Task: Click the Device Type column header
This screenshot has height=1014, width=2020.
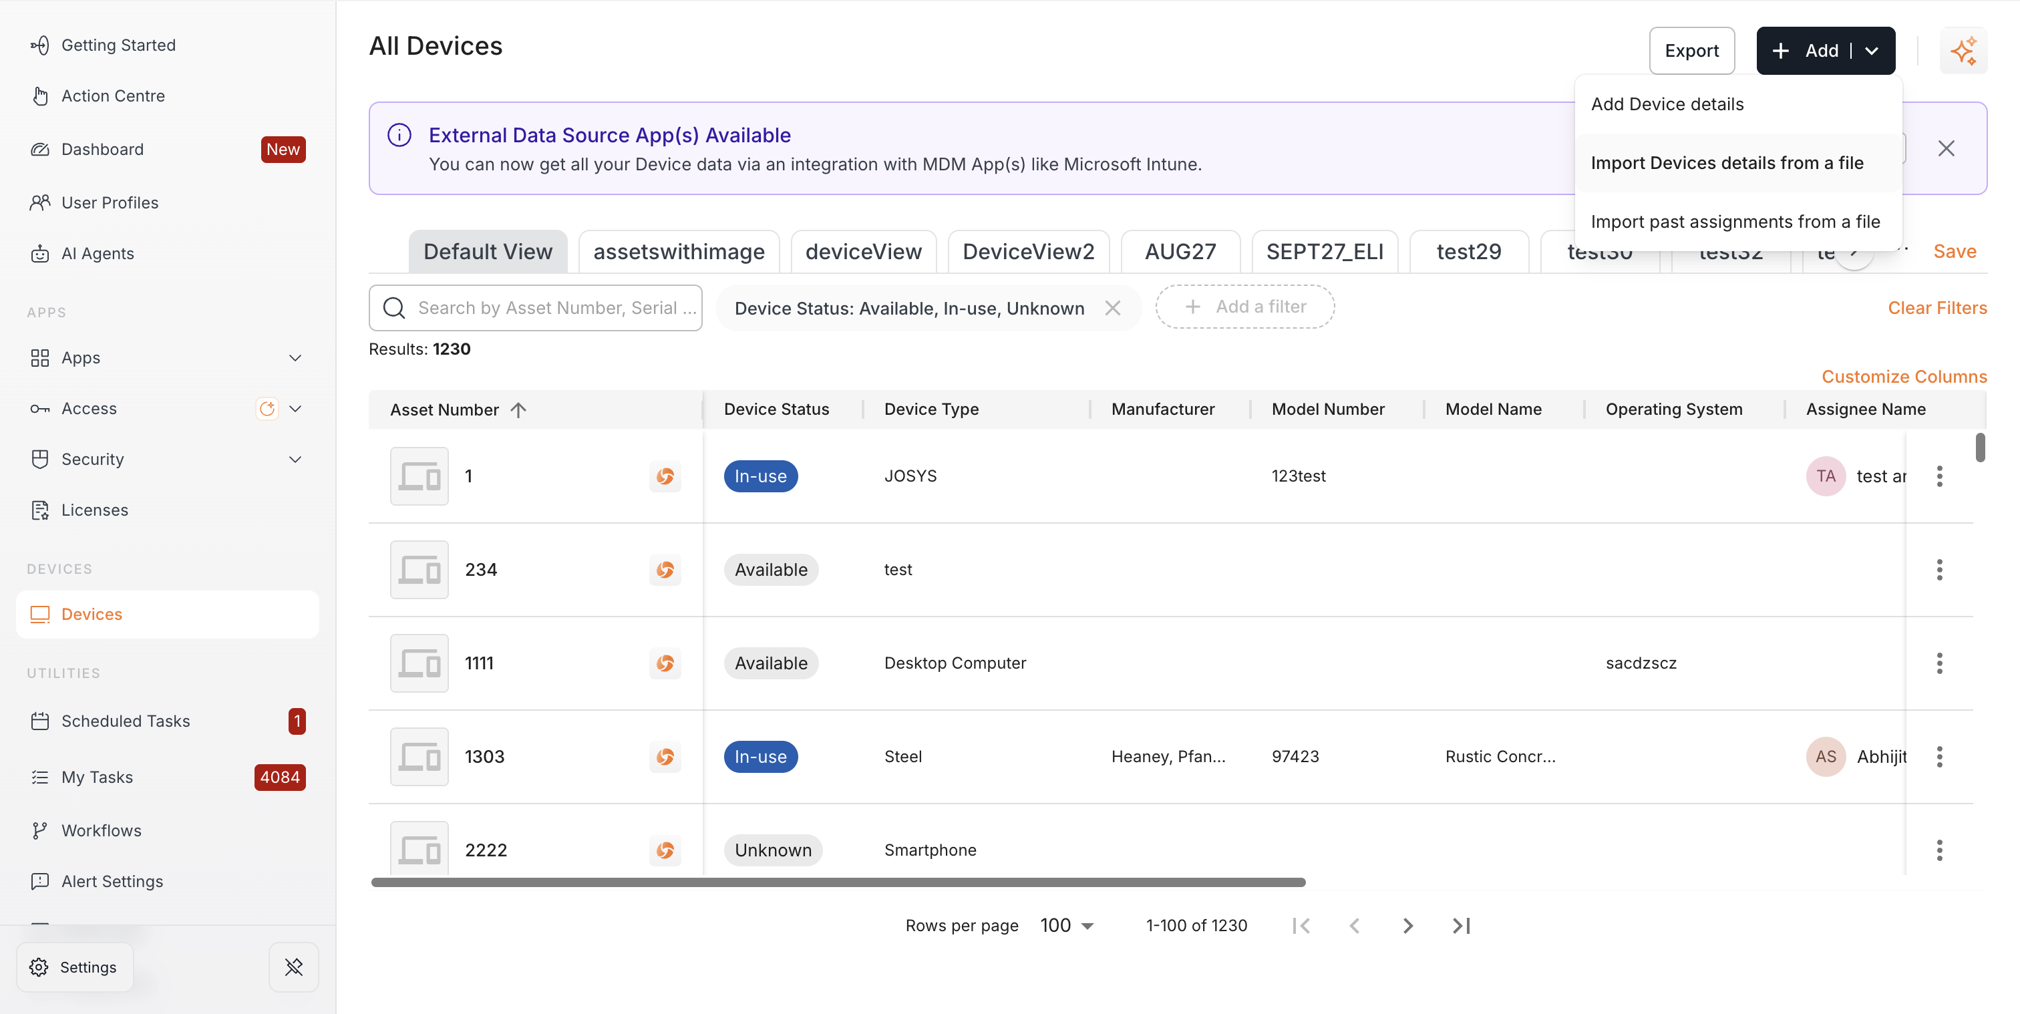Action: [931, 409]
